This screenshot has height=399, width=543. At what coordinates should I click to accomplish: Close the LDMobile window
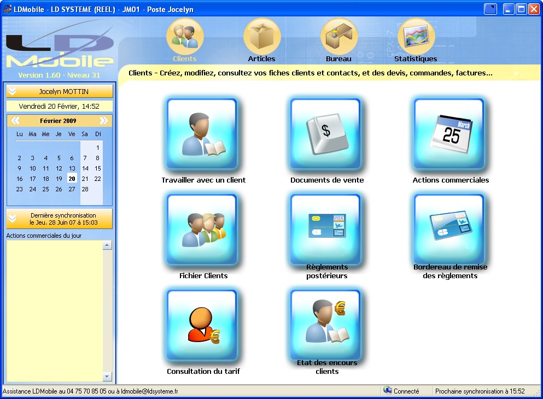click(x=534, y=9)
